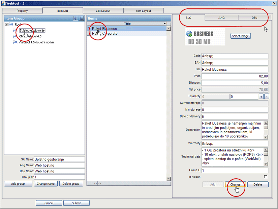Open the Title column dropdown arrow
This screenshot has width=278, height=209.
click(x=165, y=24)
